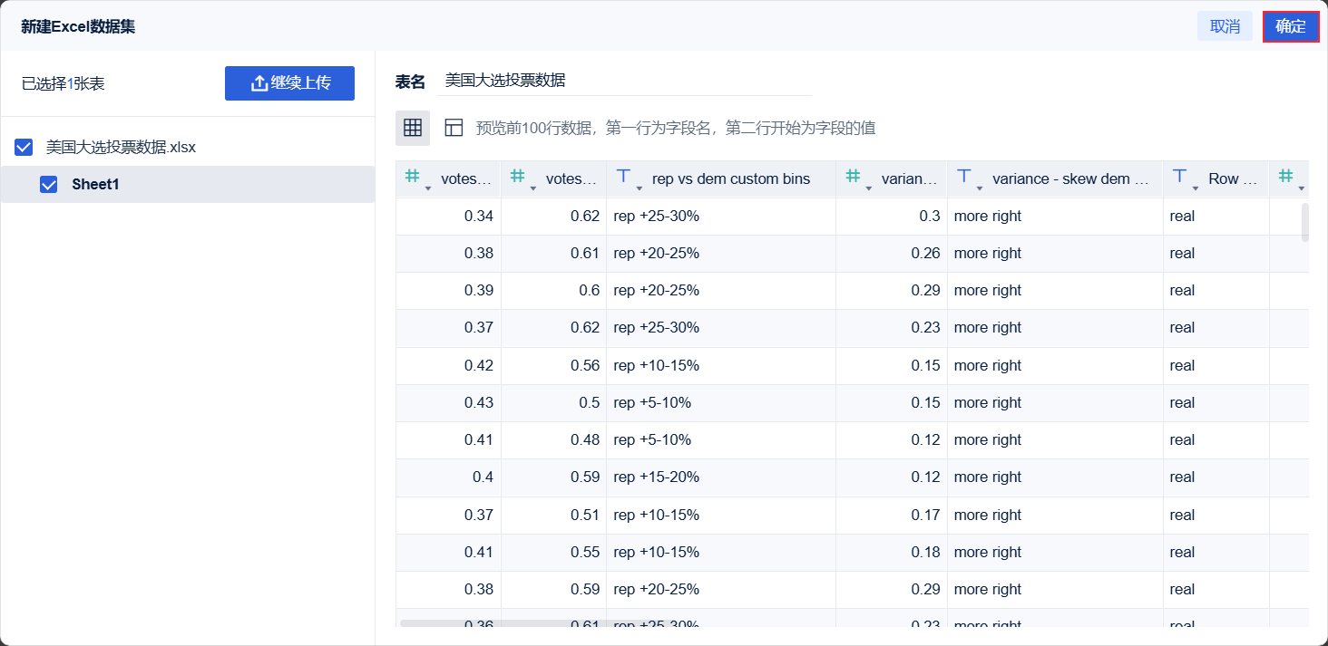The height and width of the screenshot is (646, 1328).
Task: Click the cell with value 0.3
Action: [892, 217]
